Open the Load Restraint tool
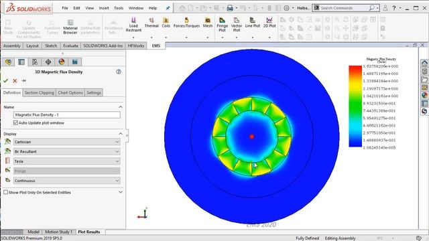This screenshot has width=429, height=241. point(133,25)
